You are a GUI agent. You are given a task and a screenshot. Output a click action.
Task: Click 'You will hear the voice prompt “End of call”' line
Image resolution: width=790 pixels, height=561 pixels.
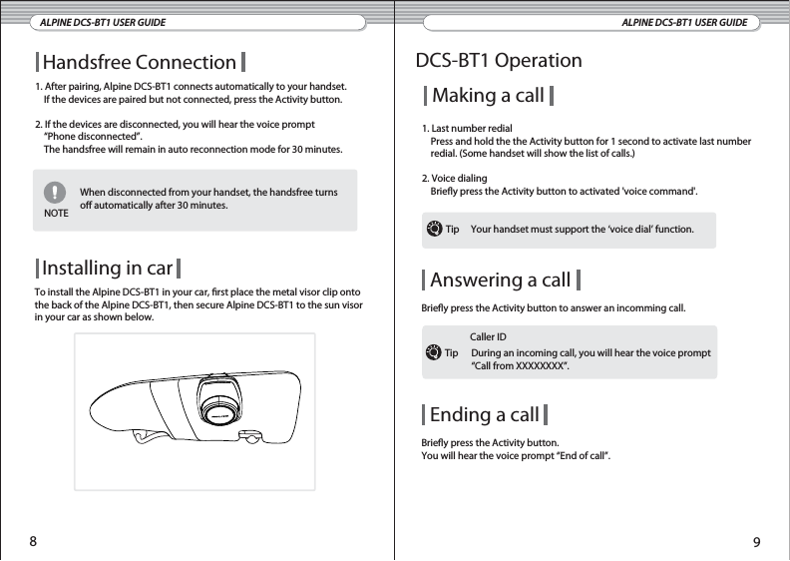coord(516,456)
